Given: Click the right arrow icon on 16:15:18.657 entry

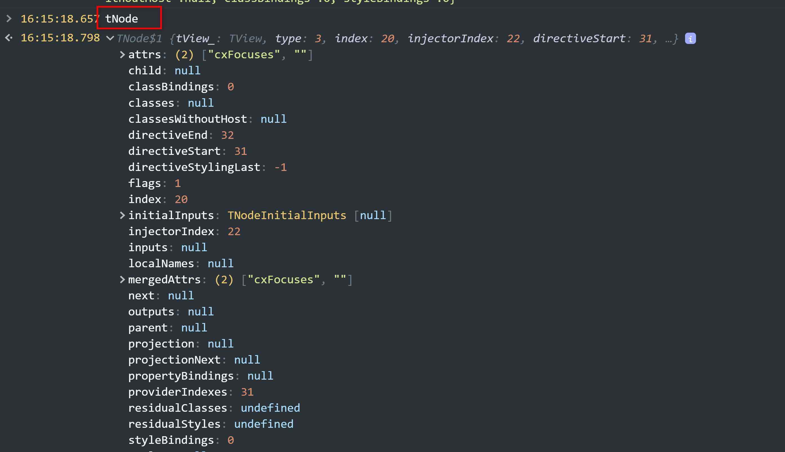Looking at the screenshot, I should tap(10, 19).
